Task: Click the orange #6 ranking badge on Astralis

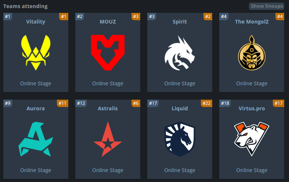Action: pos(136,103)
